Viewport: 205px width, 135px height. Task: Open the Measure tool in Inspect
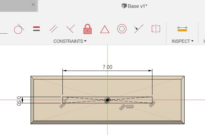pyautogui.click(x=182, y=29)
